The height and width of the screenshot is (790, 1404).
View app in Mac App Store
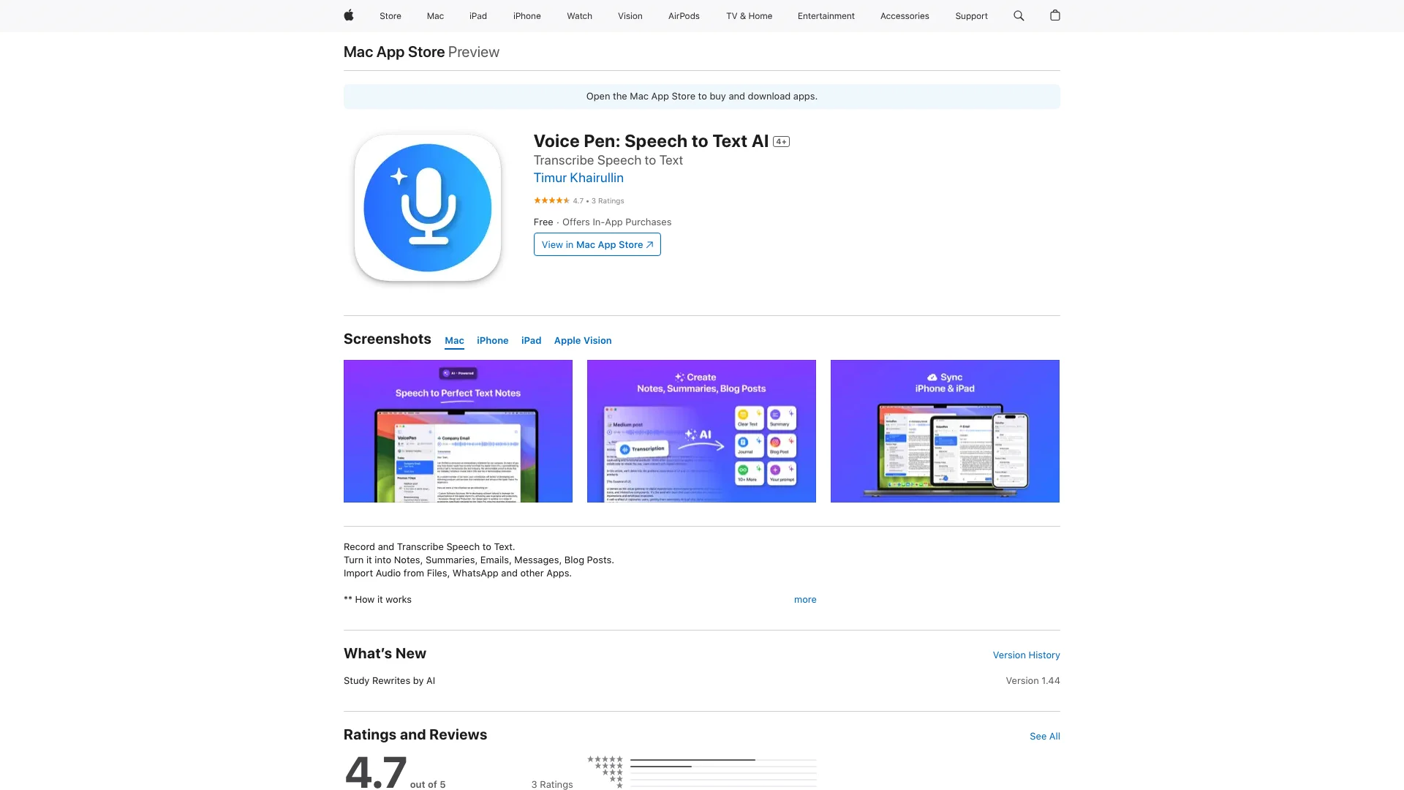point(597,244)
